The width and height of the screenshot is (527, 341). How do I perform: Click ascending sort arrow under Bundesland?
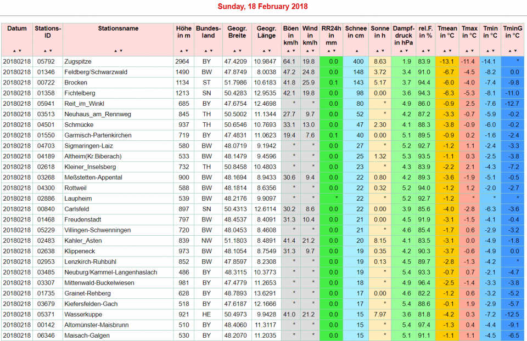tap(205, 50)
